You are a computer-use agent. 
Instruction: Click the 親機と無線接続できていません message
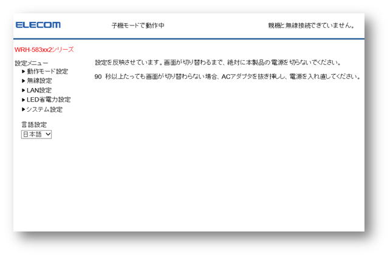pos(311,26)
